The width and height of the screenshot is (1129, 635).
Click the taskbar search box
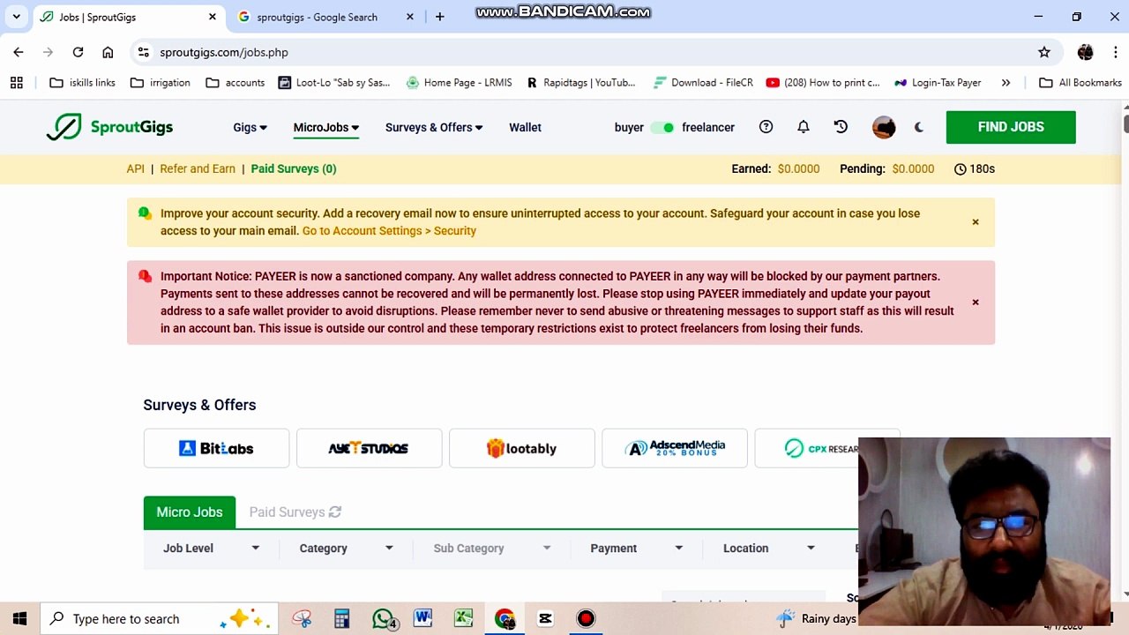161,618
